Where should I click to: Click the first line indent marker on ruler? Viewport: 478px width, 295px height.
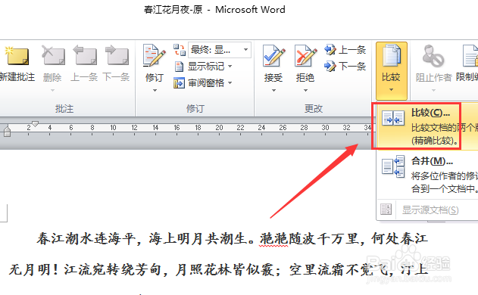tap(35, 124)
